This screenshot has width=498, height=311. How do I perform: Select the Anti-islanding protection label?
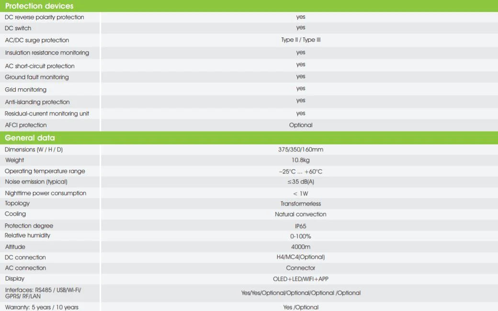[x=37, y=102]
